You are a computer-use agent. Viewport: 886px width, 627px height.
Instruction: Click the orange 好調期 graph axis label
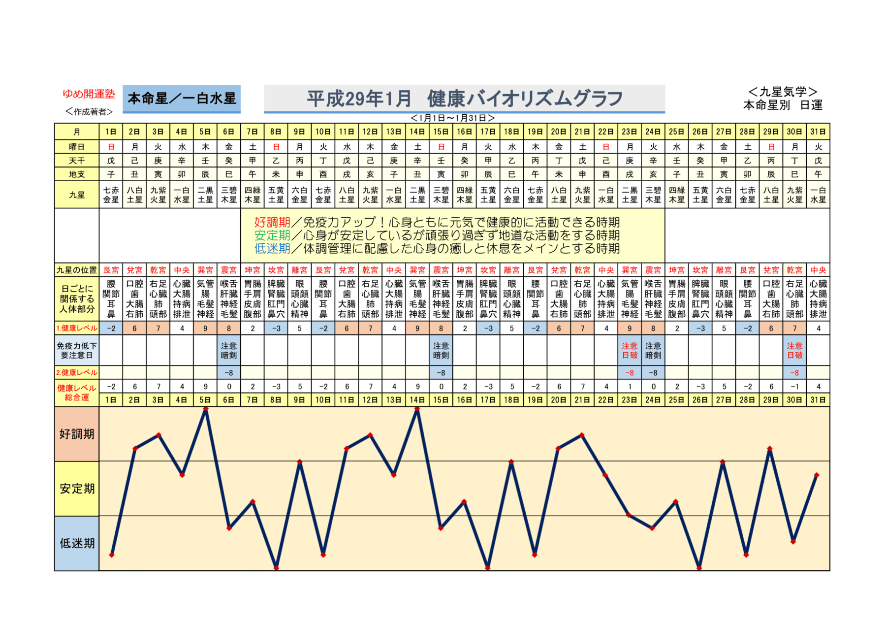pyautogui.click(x=77, y=434)
